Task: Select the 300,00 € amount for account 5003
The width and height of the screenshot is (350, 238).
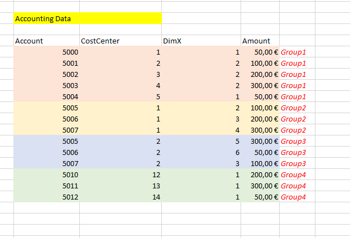Action: (x=260, y=85)
